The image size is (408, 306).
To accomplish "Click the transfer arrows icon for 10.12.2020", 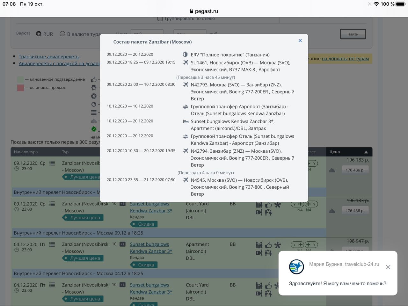I will click(x=186, y=106).
